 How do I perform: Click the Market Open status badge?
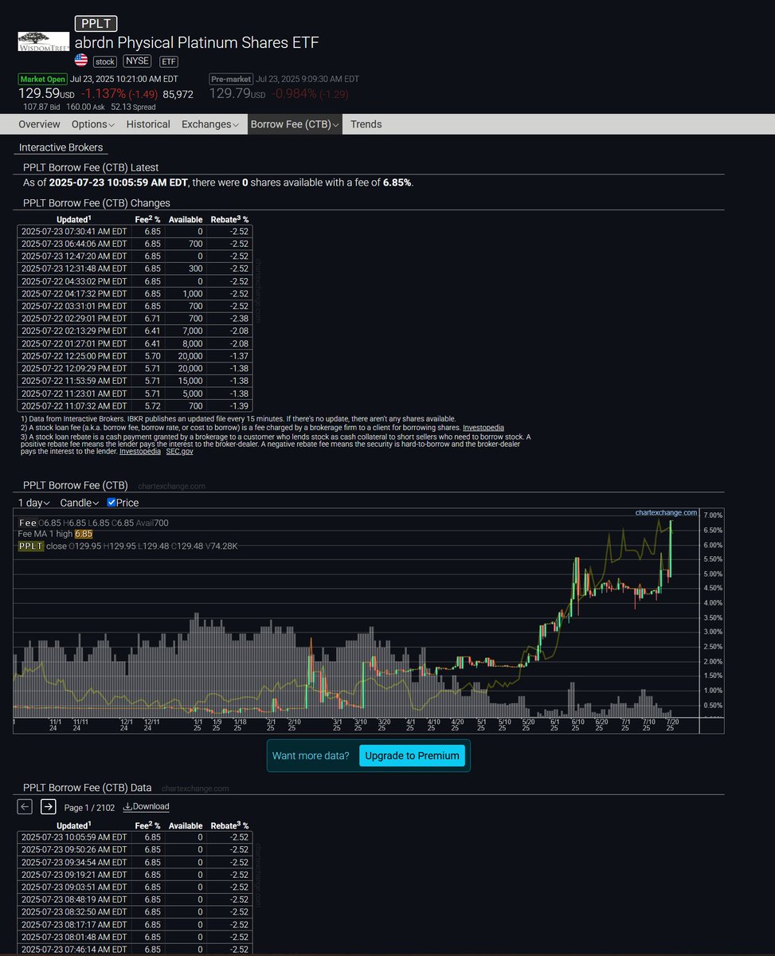[43, 79]
